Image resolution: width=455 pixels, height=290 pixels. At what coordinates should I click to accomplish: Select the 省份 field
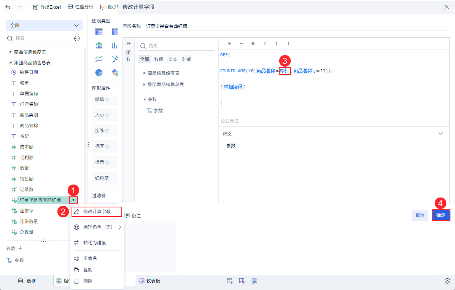[24, 136]
